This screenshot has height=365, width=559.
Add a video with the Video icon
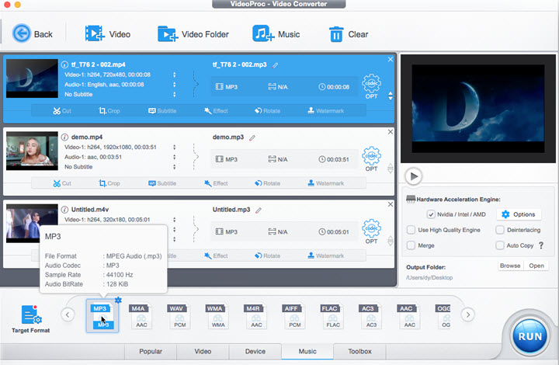[x=94, y=33]
